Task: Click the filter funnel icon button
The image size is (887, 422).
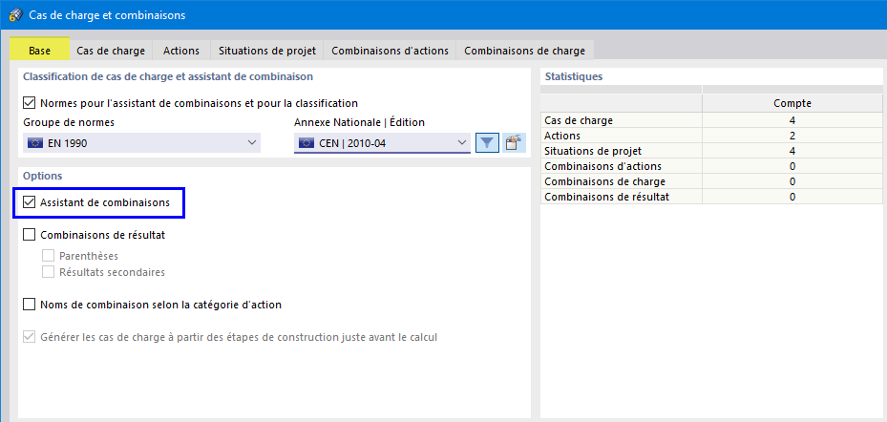Action: tap(487, 143)
